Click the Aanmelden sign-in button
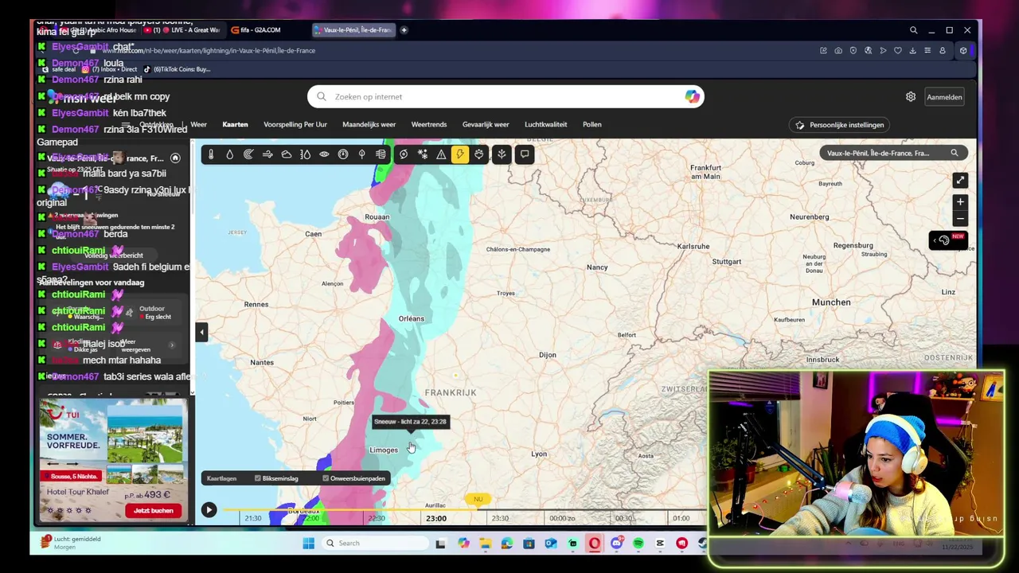The height and width of the screenshot is (573, 1019). point(944,97)
